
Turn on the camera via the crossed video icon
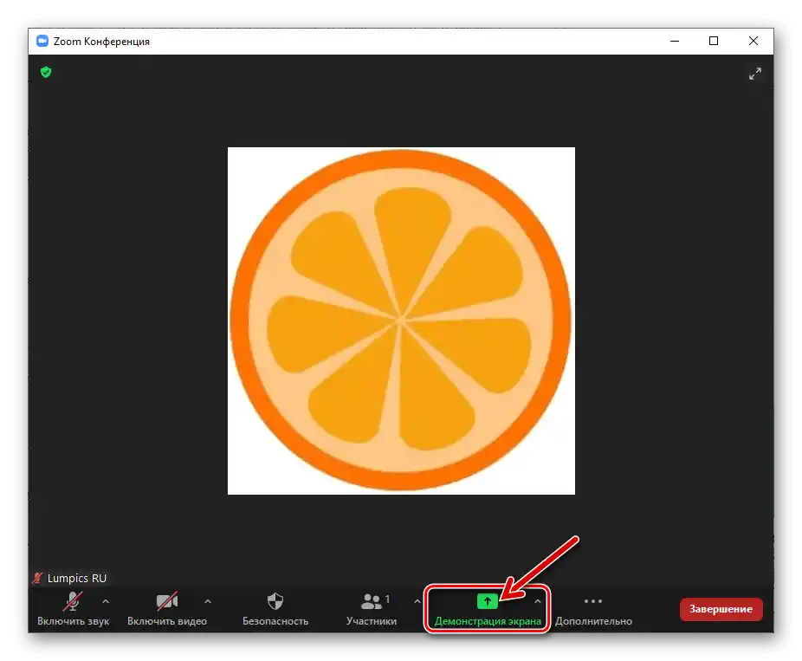(x=167, y=601)
